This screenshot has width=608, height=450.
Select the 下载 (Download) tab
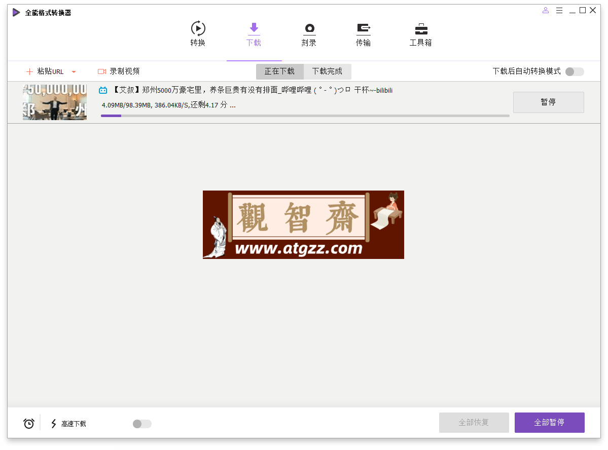254,34
